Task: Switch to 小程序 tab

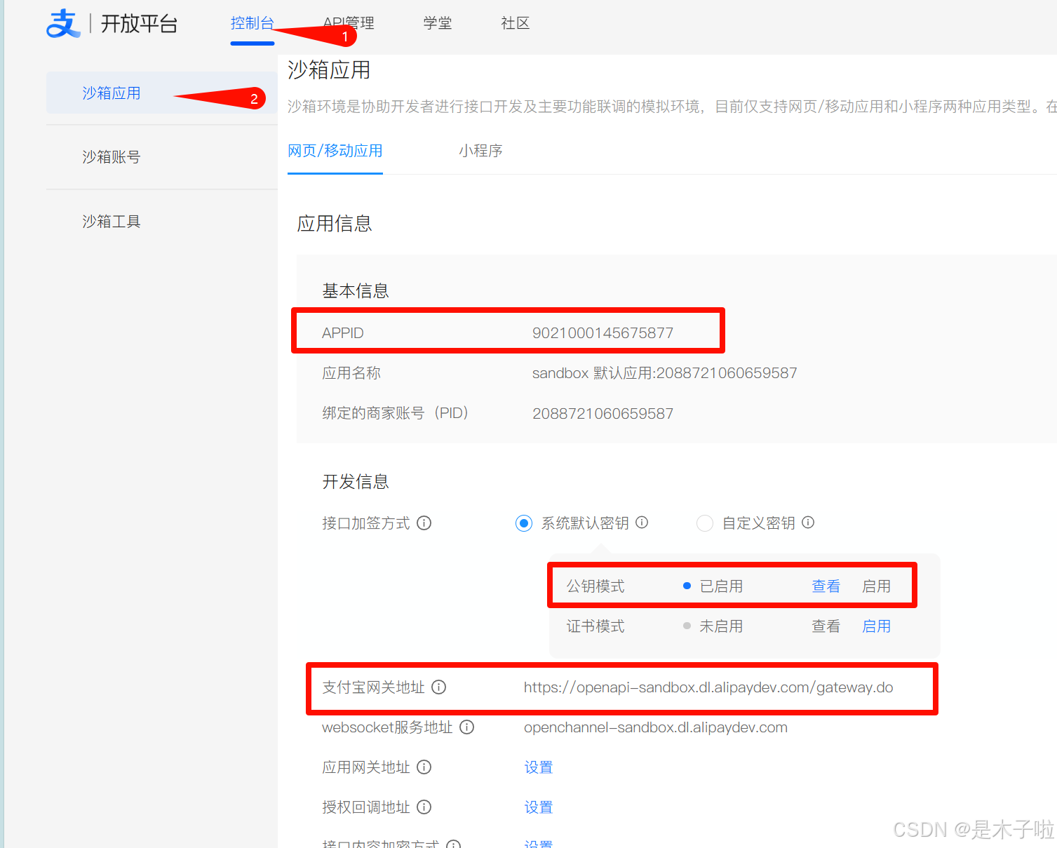Action: [x=480, y=151]
